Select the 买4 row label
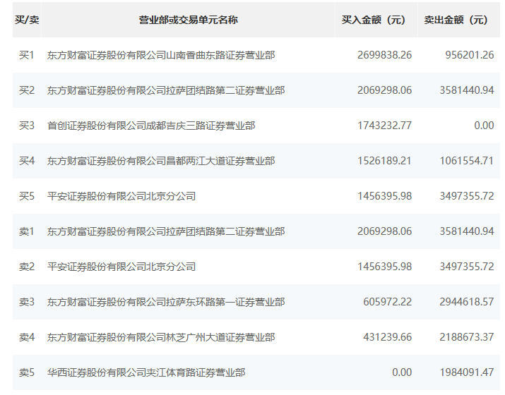Viewport: 505px width, 395px height. pos(27,161)
